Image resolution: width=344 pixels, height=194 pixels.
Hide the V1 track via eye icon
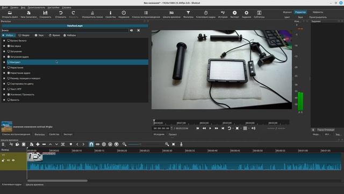tap(13, 161)
